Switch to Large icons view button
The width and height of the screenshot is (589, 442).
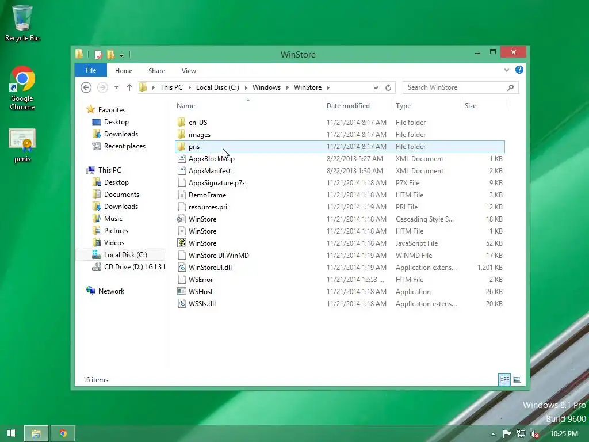click(517, 380)
